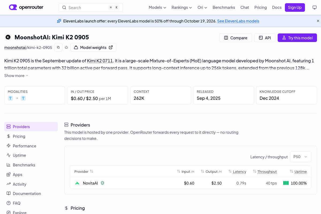This screenshot has width=321, height=214.
Task: Go to Benchmarks in top navigation
Action: [x=224, y=7]
